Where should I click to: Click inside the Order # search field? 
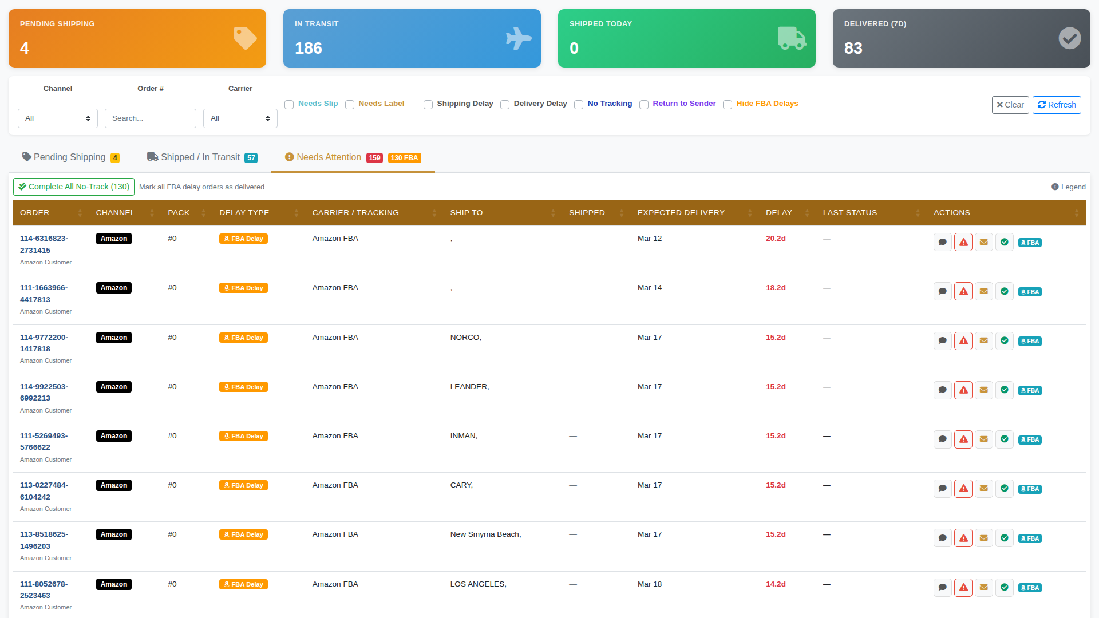pos(150,118)
